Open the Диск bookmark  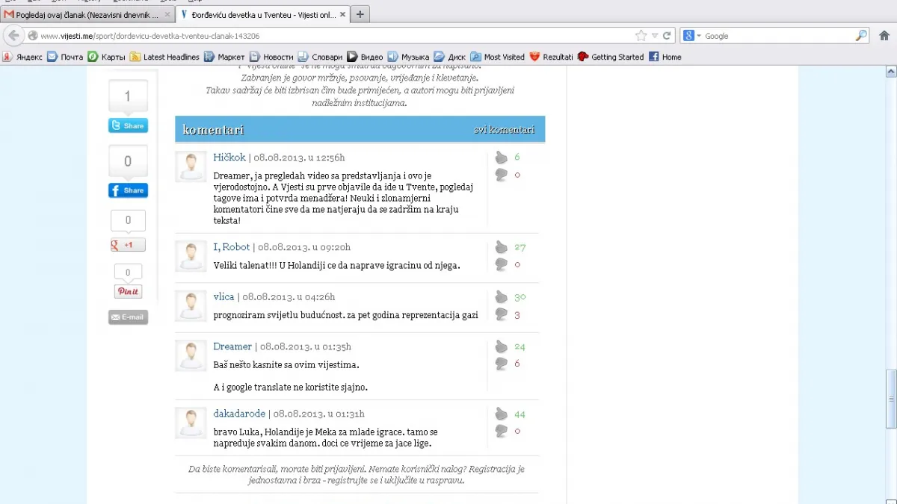(450, 57)
